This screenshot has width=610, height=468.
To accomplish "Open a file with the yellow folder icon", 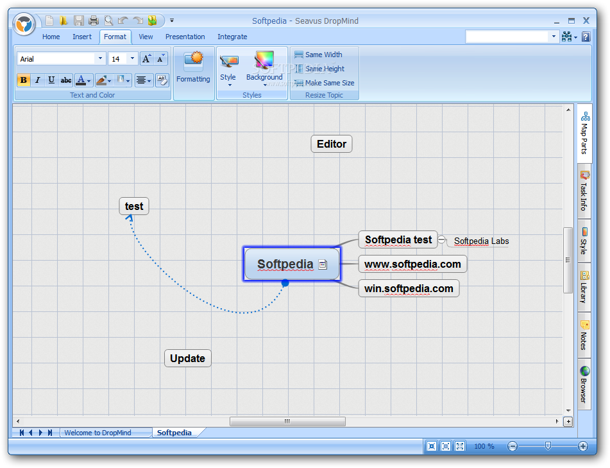I will pos(63,21).
